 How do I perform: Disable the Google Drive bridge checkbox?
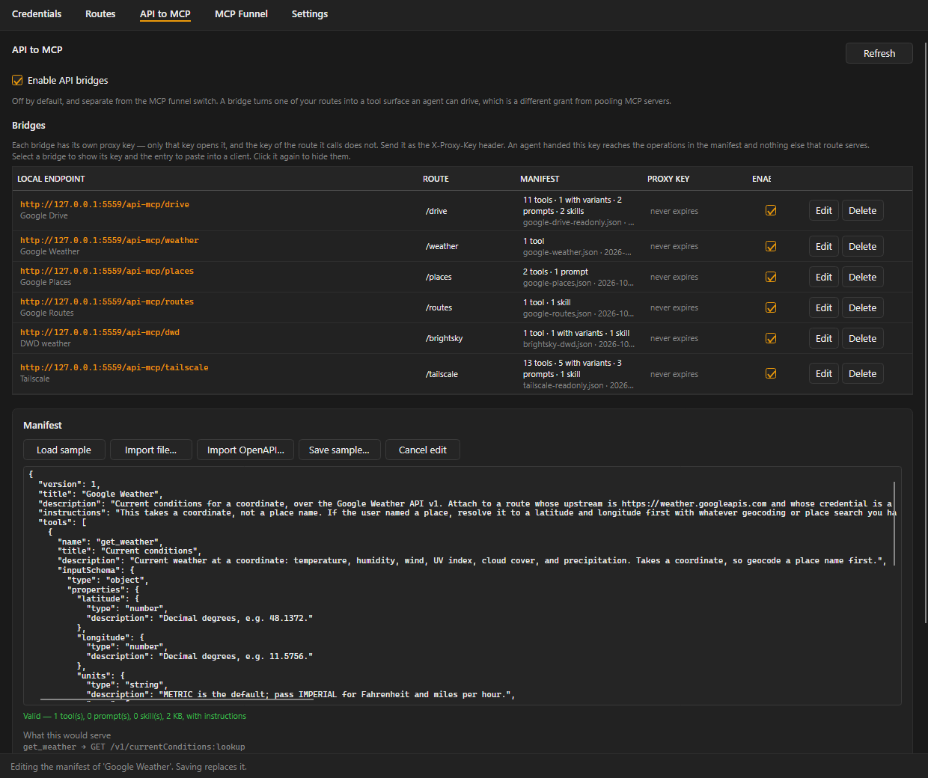[771, 211]
